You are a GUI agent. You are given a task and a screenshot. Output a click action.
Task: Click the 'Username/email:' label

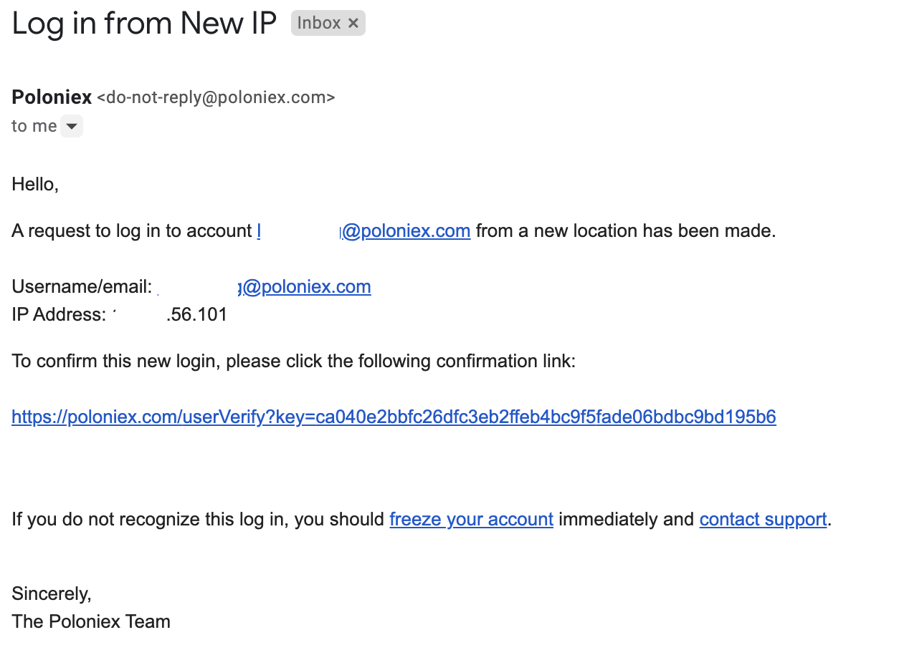[82, 287]
